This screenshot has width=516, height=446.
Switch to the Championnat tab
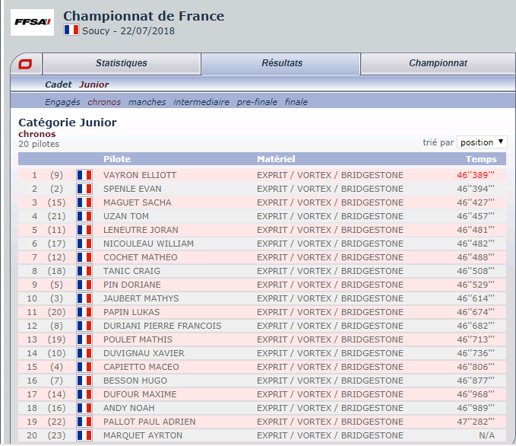point(438,63)
